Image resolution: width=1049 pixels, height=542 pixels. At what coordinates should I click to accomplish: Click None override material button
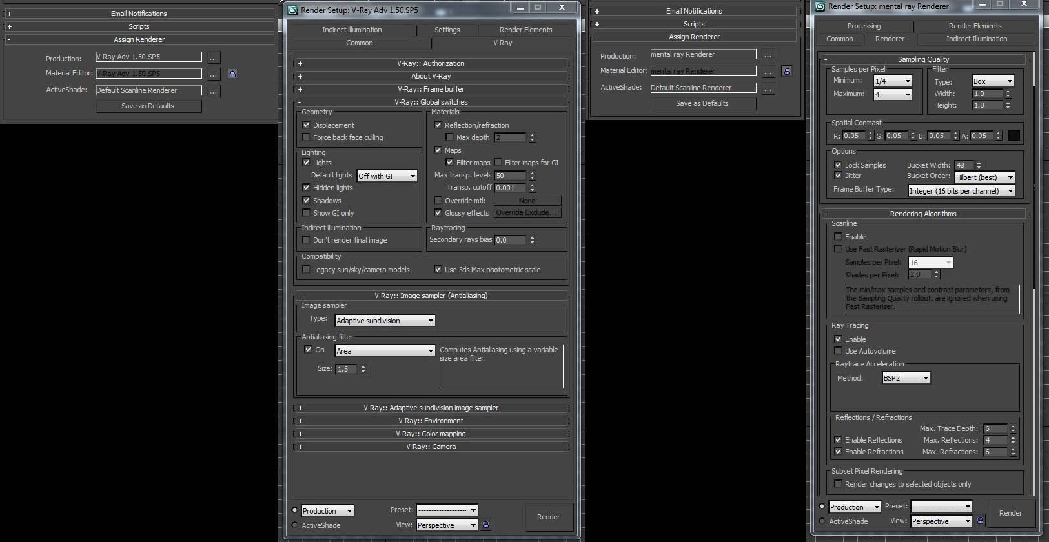tap(527, 201)
